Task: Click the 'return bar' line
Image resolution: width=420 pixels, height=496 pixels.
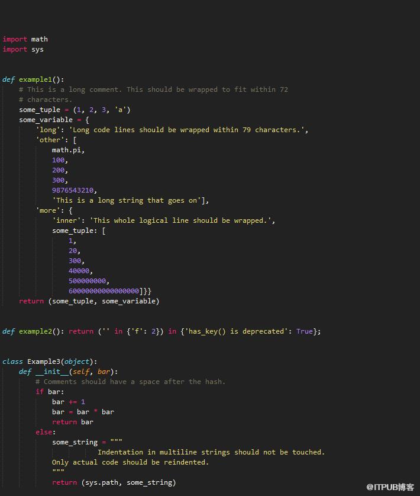Action: (x=73, y=423)
